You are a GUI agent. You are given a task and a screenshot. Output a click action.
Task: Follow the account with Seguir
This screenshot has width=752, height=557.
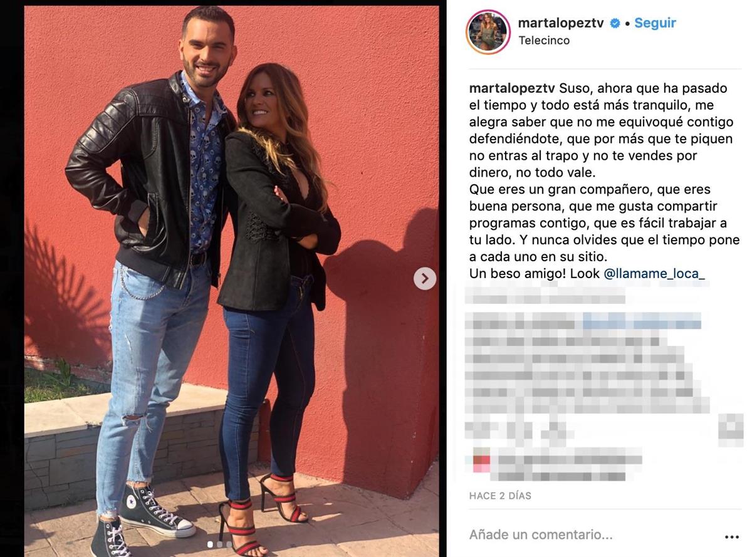655,23
